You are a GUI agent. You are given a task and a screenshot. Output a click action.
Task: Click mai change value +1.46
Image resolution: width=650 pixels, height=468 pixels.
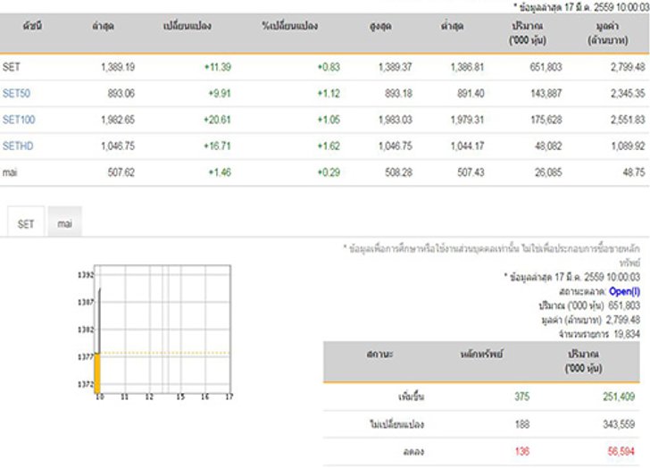[220, 172]
